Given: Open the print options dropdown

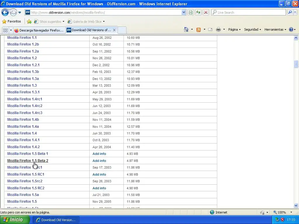Looking at the screenshot, I should tap(224, 29).
